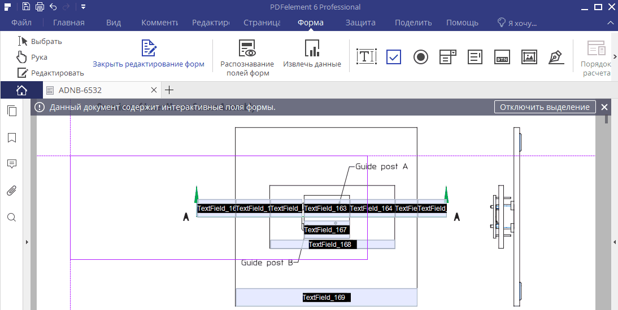
Task: Insert a list box form field
Action: point(475,56)
